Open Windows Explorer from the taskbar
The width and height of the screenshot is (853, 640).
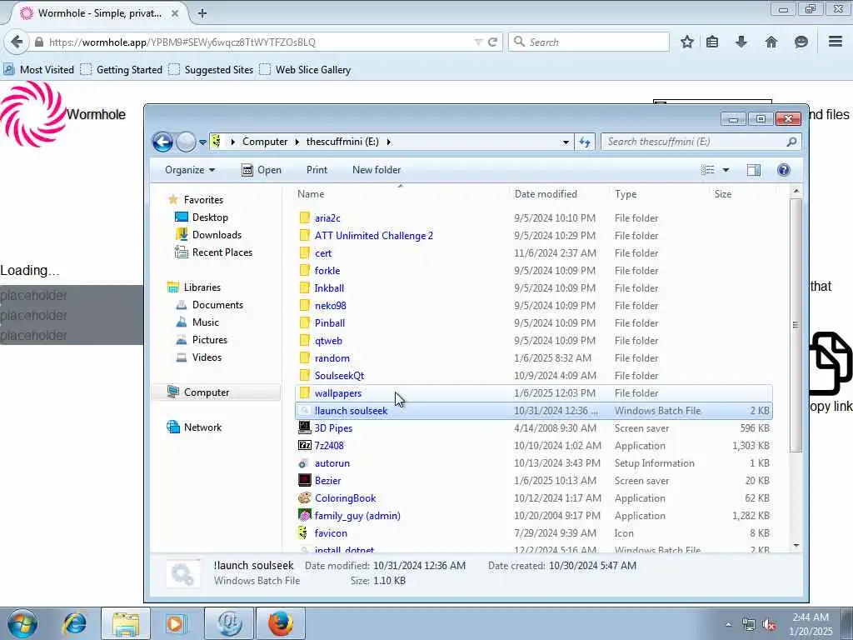click(126, 623)
